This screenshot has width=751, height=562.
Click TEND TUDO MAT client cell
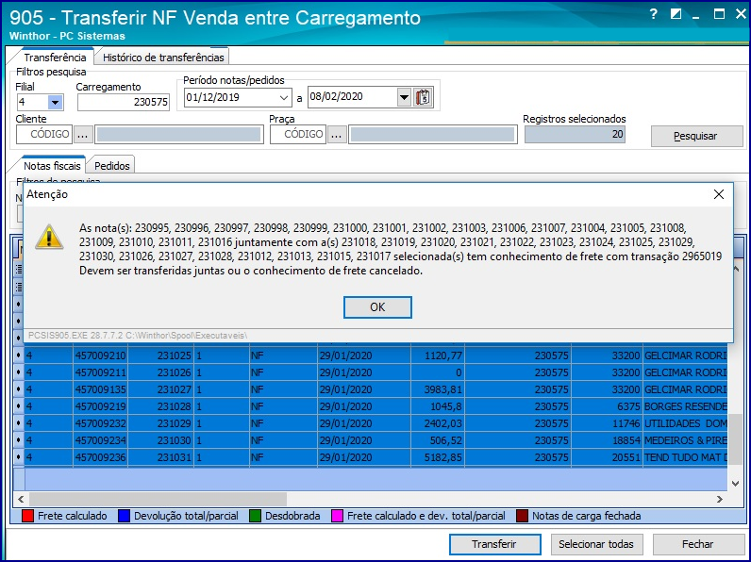(x=685, y=457)
